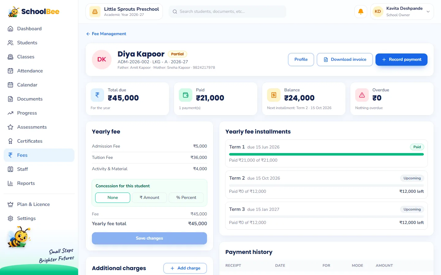The image size is (441, 275).
Task: Select None concession option
Action: click(x=113, y=198)
